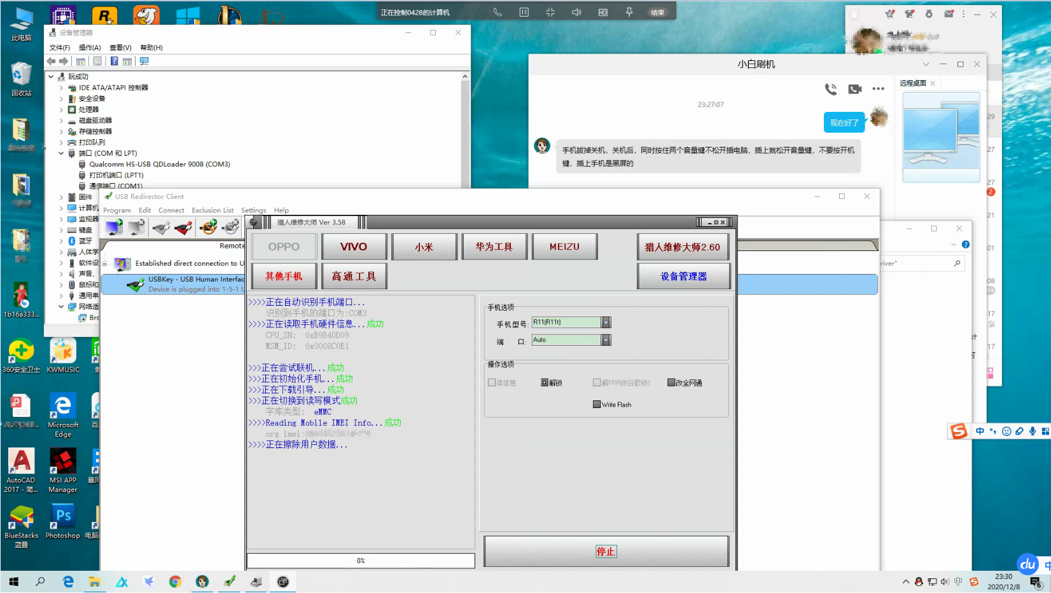Expand the 磁盘驱动器 tree node

(62, 120)
